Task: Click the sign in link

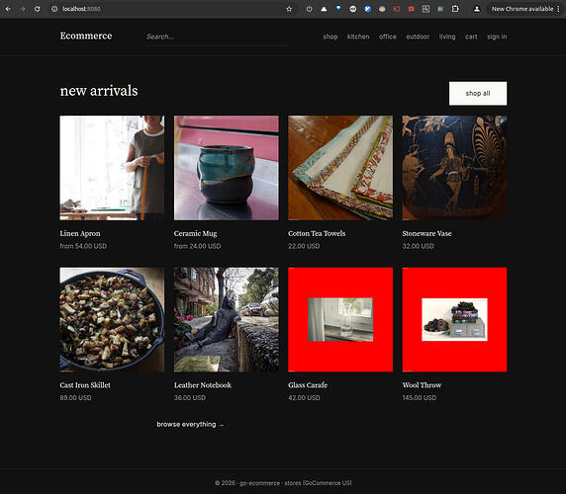Action: click(x=497, y=37)
